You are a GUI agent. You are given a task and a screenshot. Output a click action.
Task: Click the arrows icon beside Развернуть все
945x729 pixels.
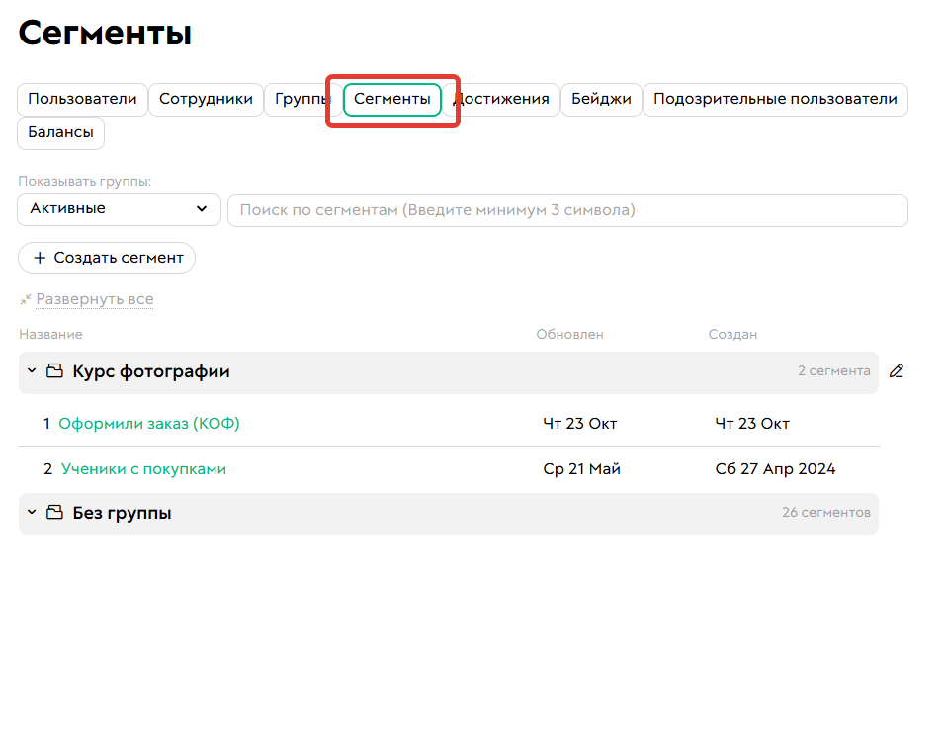(25, 298)
